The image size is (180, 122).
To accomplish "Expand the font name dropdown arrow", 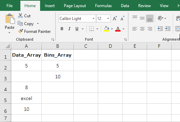I will coord(93,18).
